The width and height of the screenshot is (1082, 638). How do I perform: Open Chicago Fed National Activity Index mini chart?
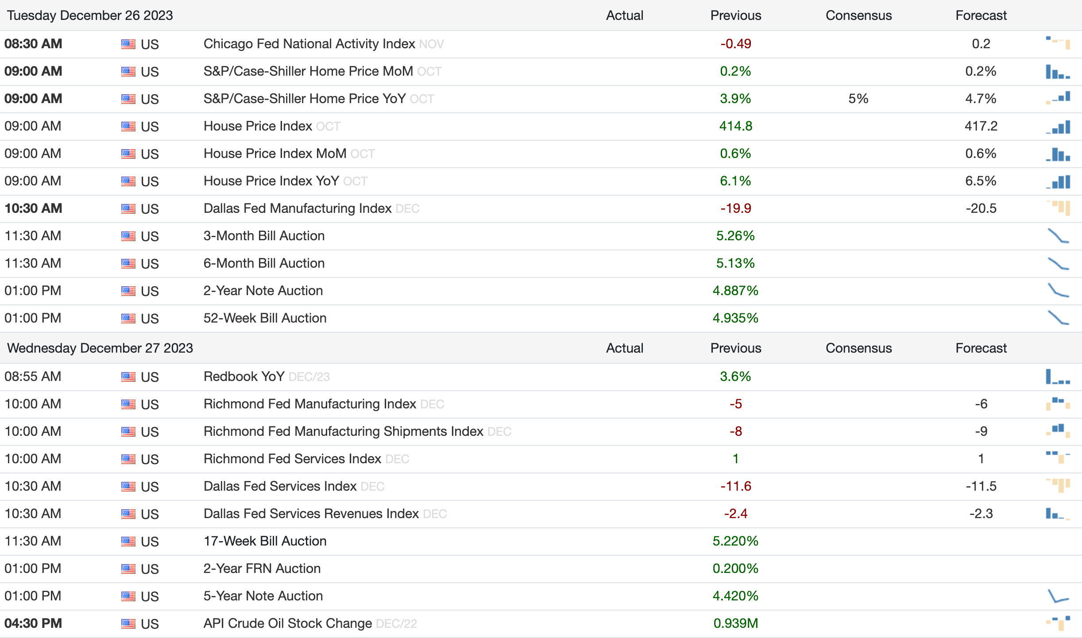(x=1058, y=43)
